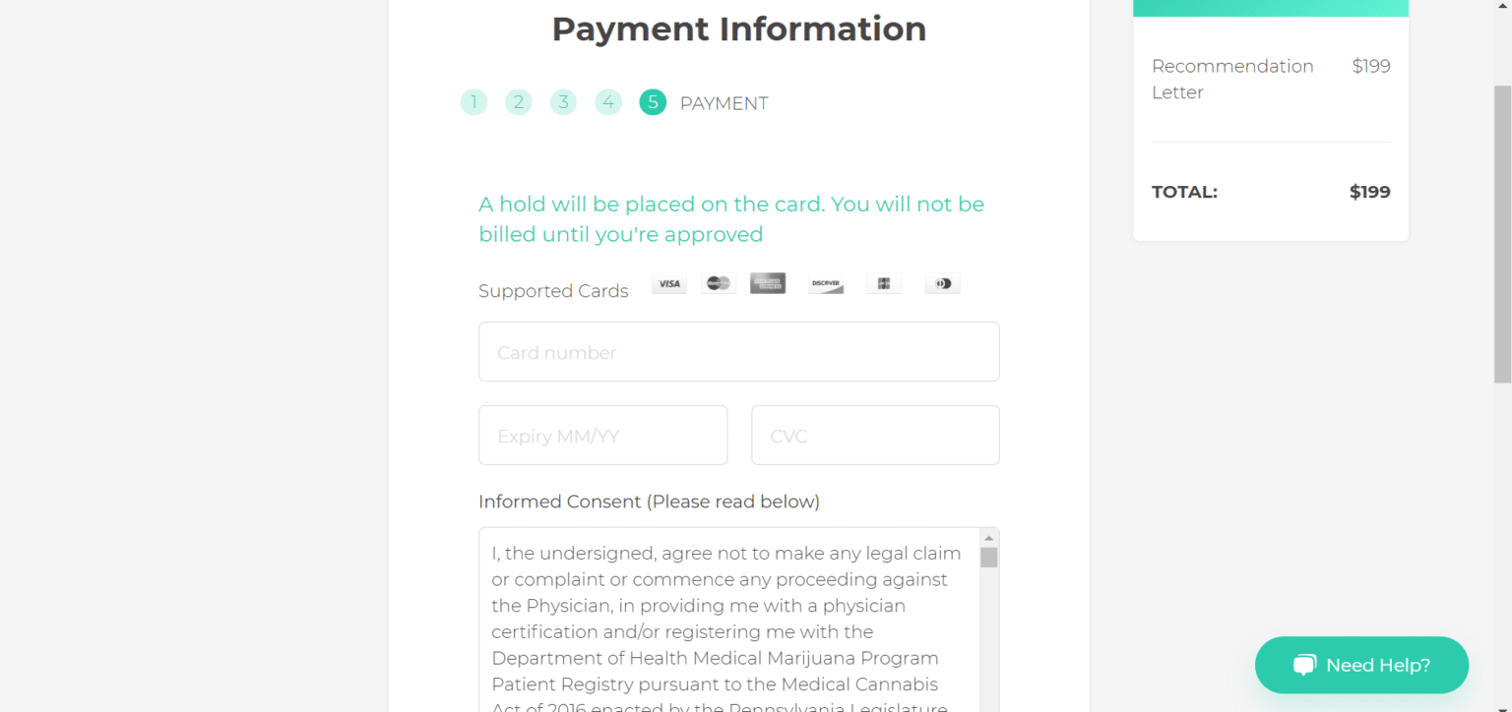Go back to step 1

(x=473, y=102)
